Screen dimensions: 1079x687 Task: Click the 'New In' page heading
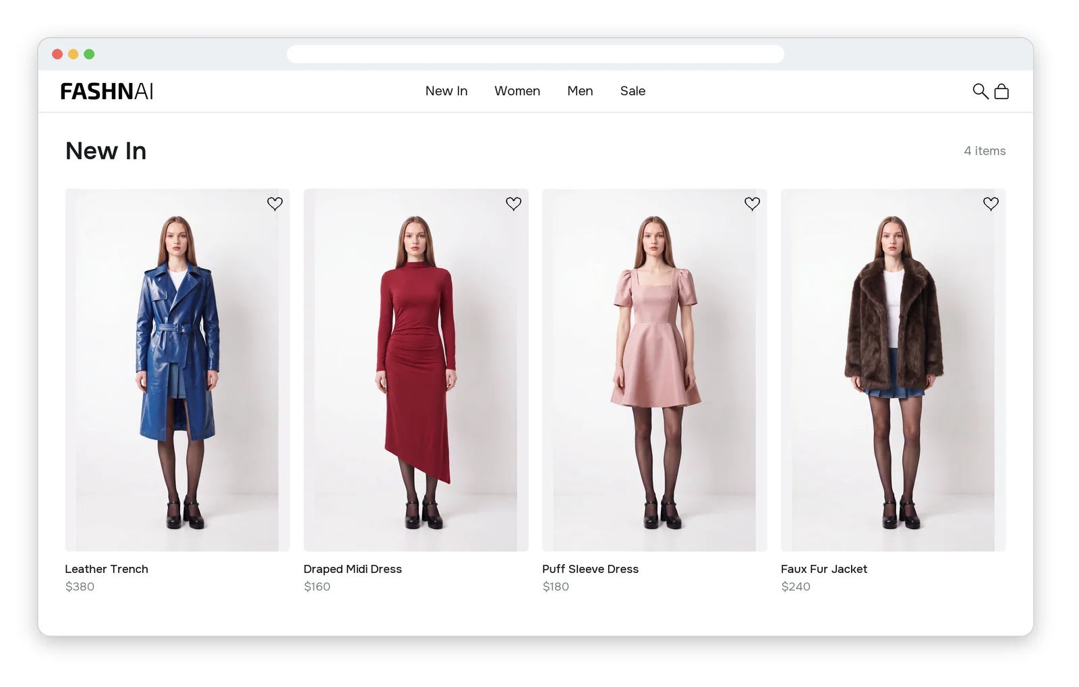pyautogui.click(x=106, y=151)
